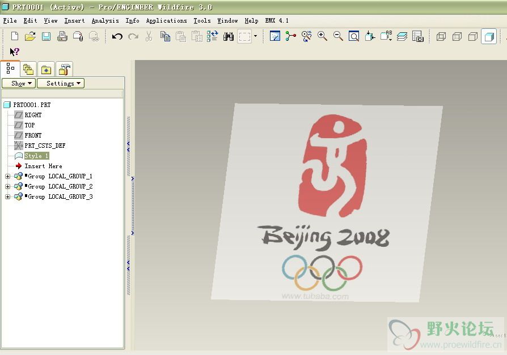Screen dimensions: 507x355
Task: Expand Group LOCAL_GROUP_3
Action: tap(7, 197)
